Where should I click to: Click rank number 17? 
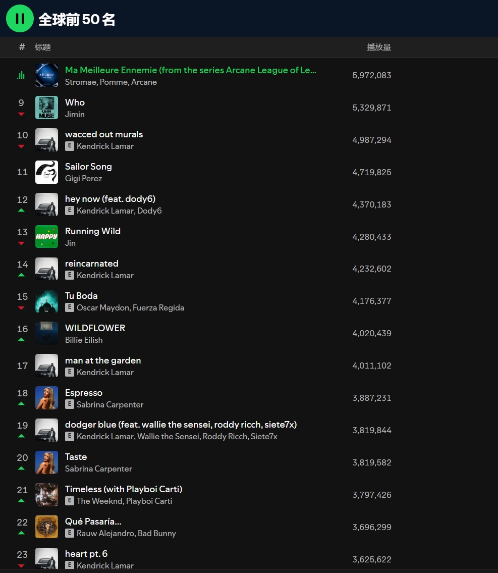22,366
